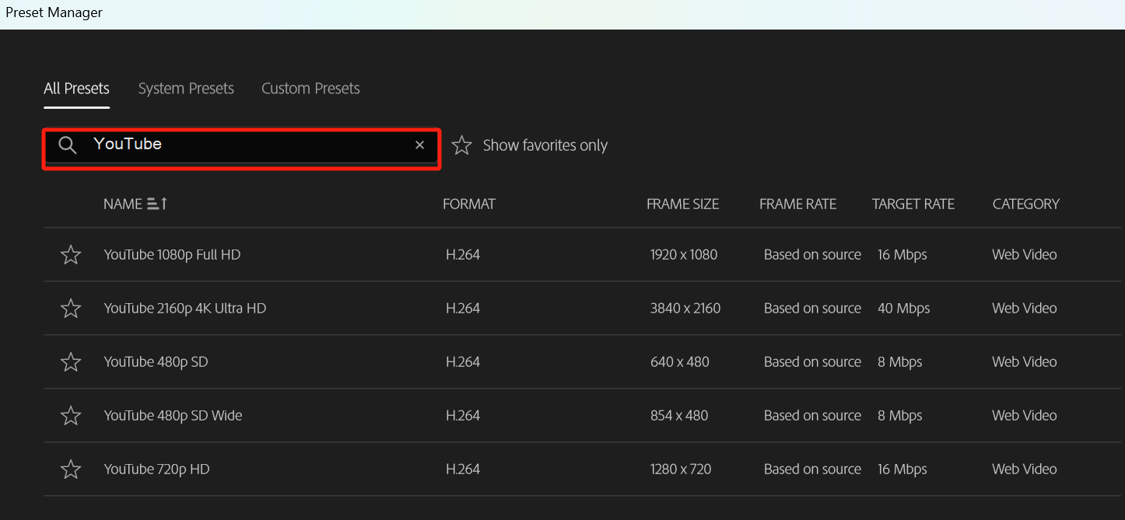Select the YouTube 480p SD preset name
The width and height of the screenshot is (1125, 520).
pyautogui.click(x=156, y=362)
